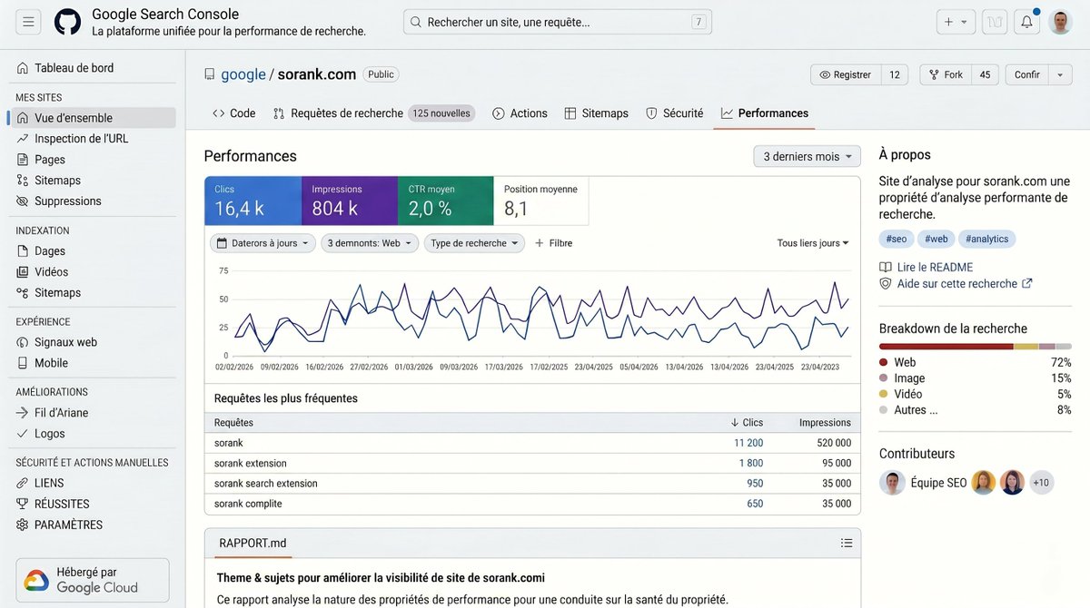Click the Pages file icon in sidebar
The width and height of the screenshot is (1090, 608).
23,160
